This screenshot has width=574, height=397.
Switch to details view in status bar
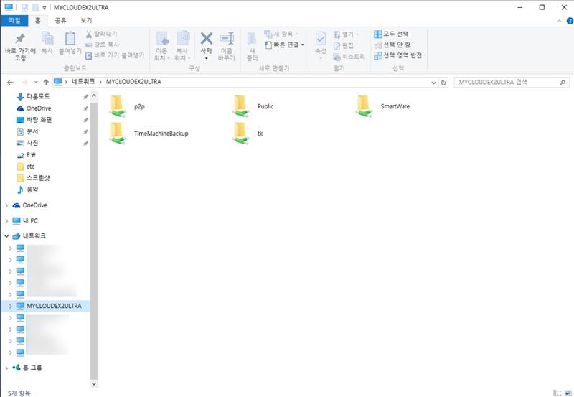(x=557, y=393)
